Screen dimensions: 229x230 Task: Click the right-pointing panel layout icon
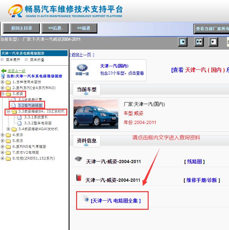[x=183, y=42]
